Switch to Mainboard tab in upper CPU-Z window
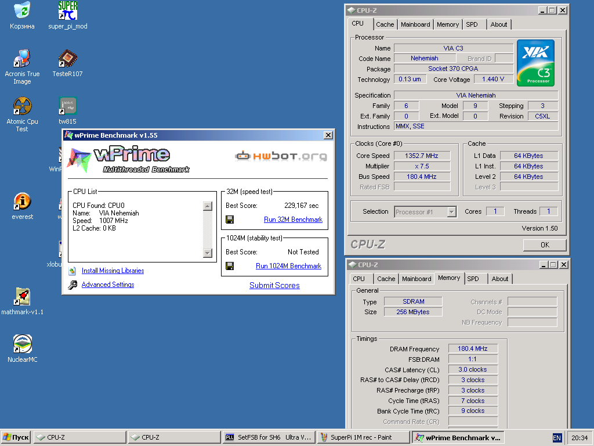Screen dimensions: 594x446 (415, 24)
